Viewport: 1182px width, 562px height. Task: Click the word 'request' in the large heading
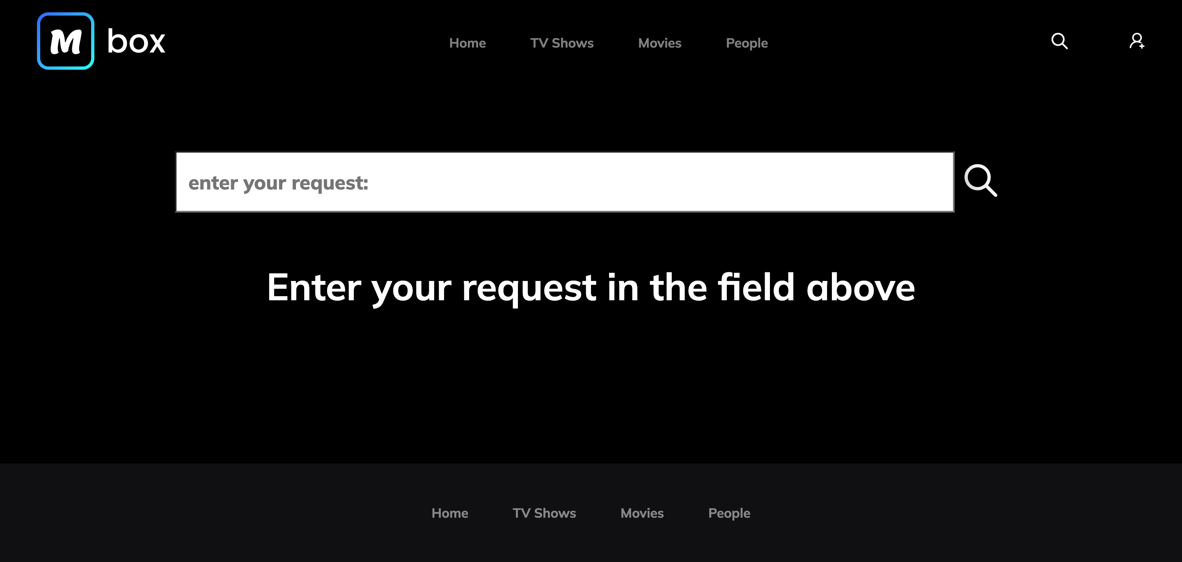coord(529,289)
